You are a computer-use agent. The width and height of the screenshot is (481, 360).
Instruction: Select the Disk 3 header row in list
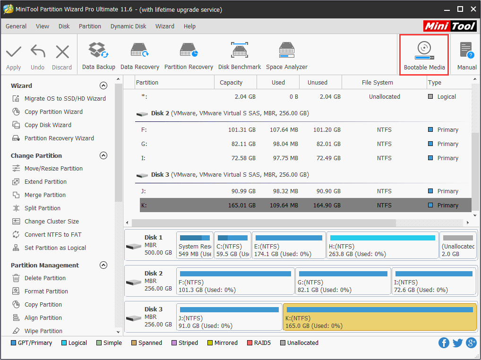pyautogui.click(x=303, y=174)
